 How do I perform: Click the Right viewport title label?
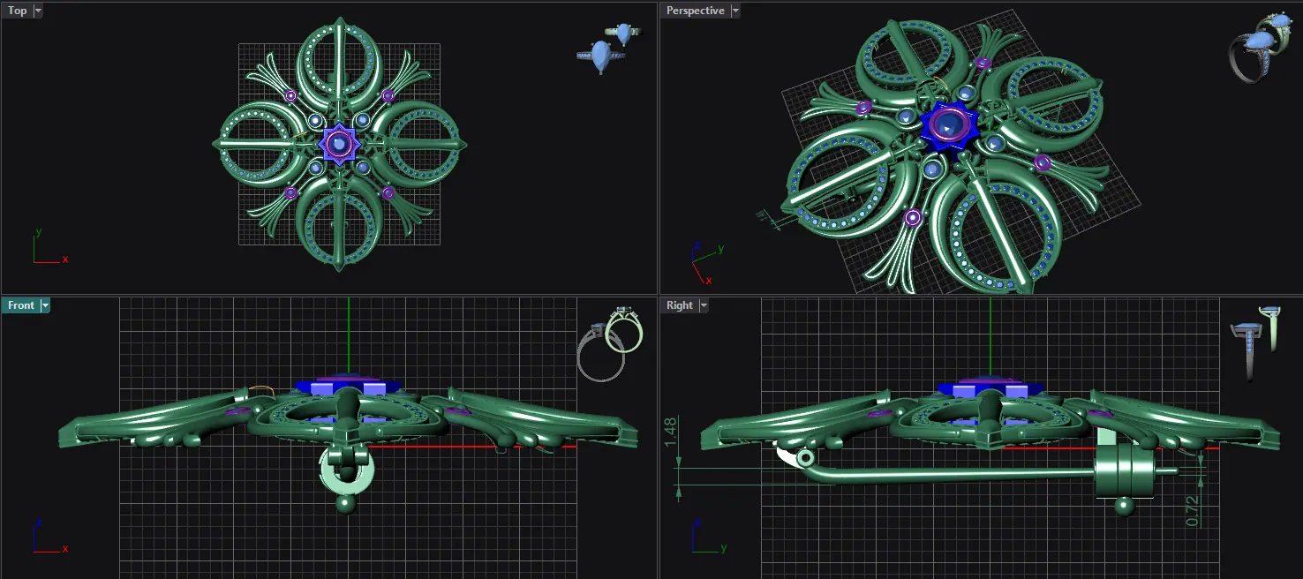pos(679,305)
